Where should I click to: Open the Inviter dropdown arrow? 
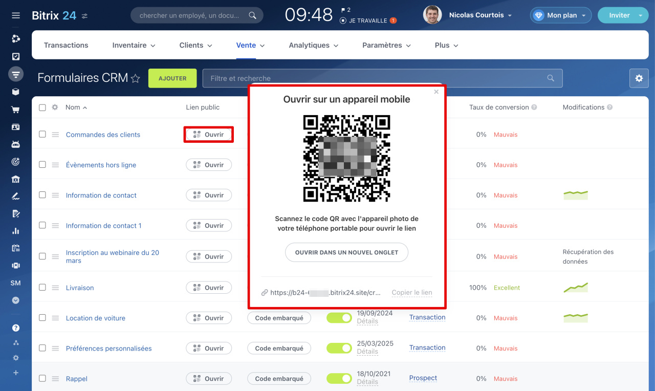[x=640, y=15]
